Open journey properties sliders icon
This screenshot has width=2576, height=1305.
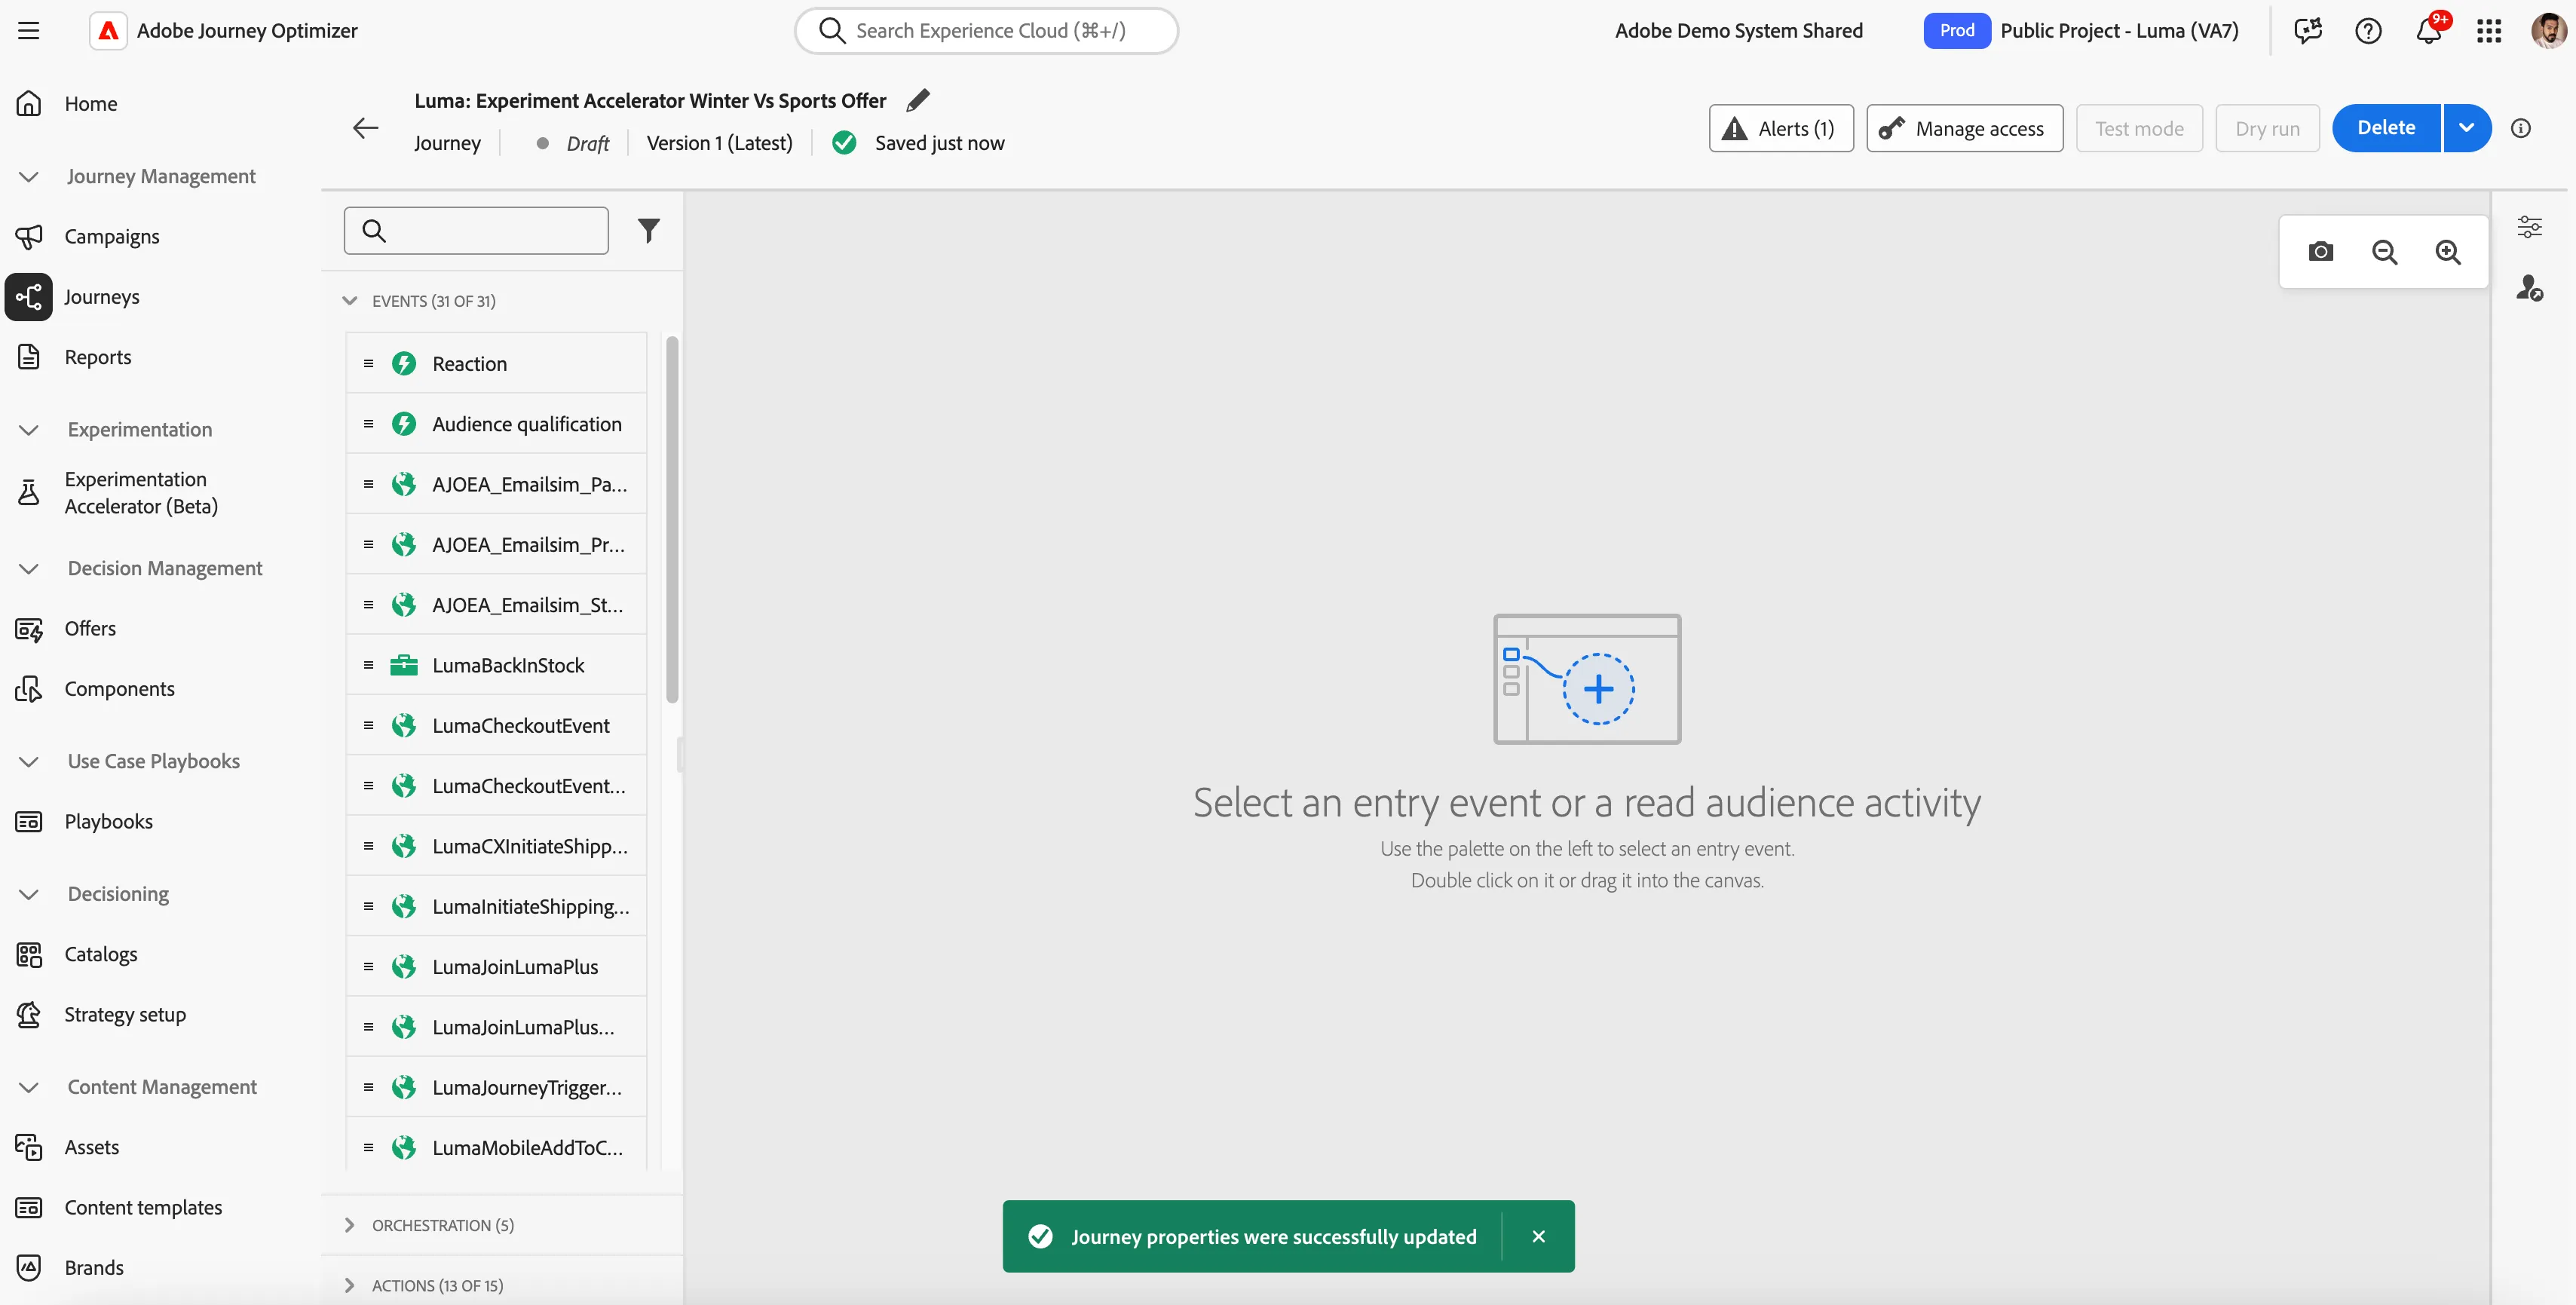[x=2530, y=227]
